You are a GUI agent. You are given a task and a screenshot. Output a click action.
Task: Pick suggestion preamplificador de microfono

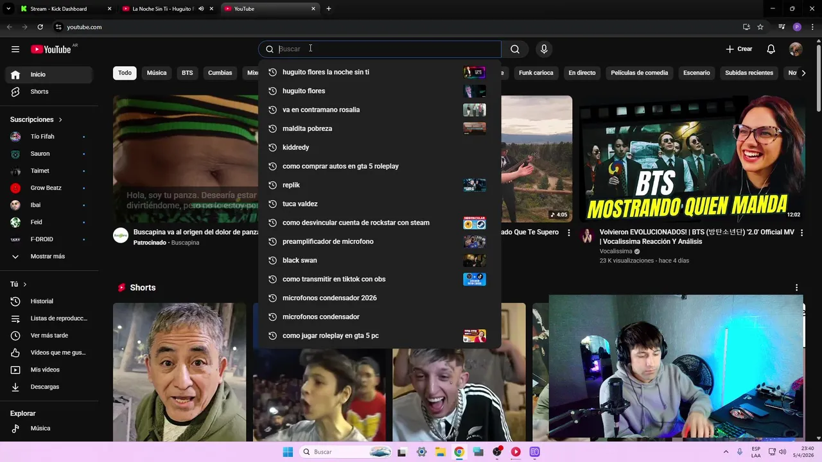(380, 242)
